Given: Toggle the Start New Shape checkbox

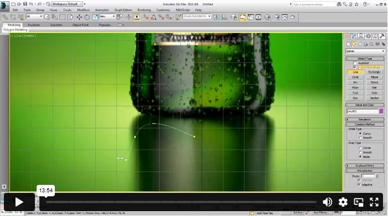Looking at the screenshot, I should 355,67.
